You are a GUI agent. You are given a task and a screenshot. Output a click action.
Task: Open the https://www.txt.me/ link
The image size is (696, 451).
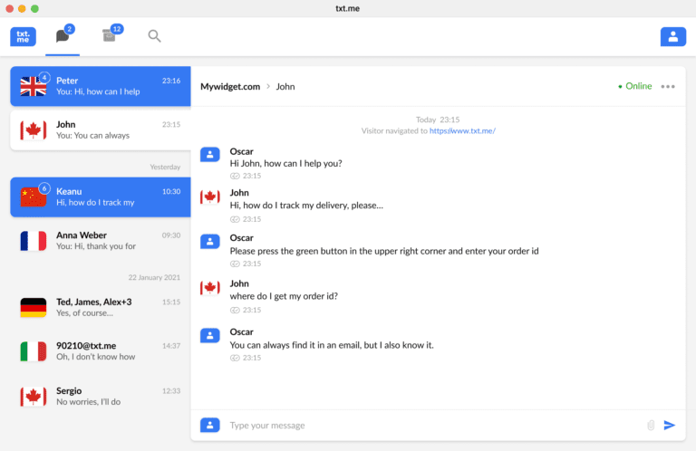[x=462, y=130]
